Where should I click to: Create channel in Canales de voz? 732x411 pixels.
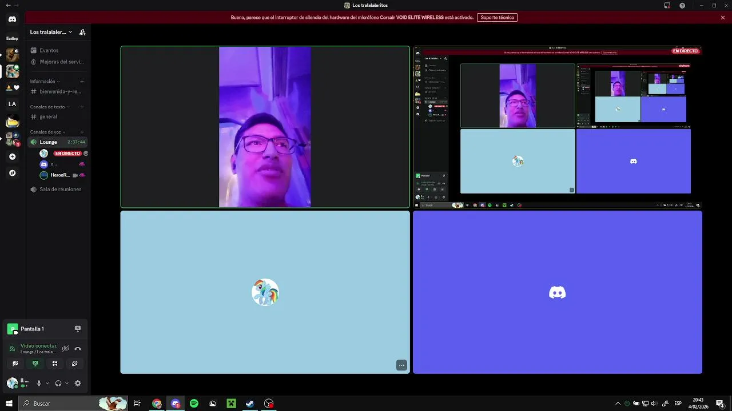[82, 132]
